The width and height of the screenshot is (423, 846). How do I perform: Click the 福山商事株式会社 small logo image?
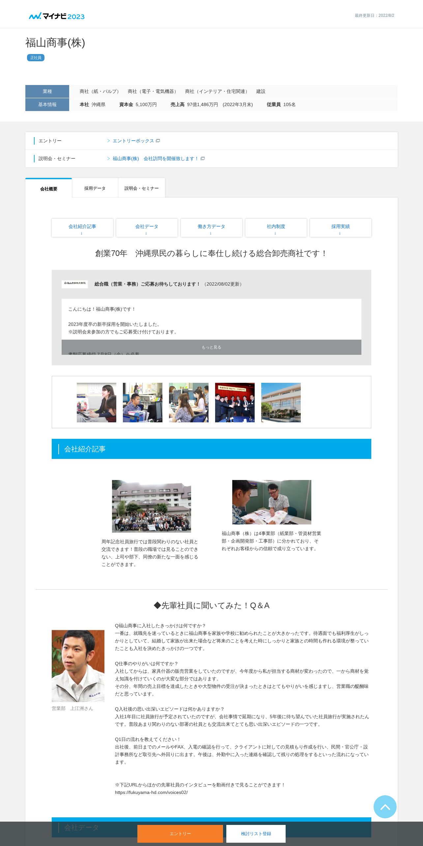(75, 284)
